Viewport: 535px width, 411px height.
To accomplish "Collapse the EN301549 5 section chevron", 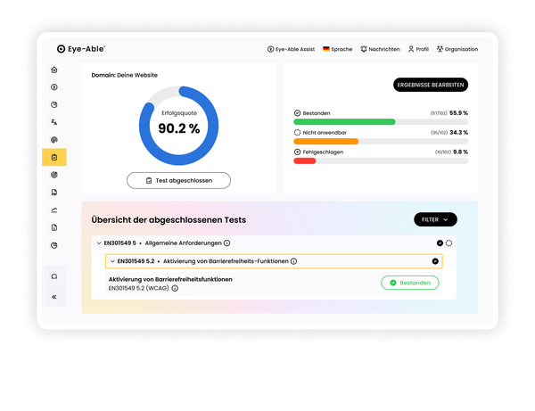I will 98,242.
